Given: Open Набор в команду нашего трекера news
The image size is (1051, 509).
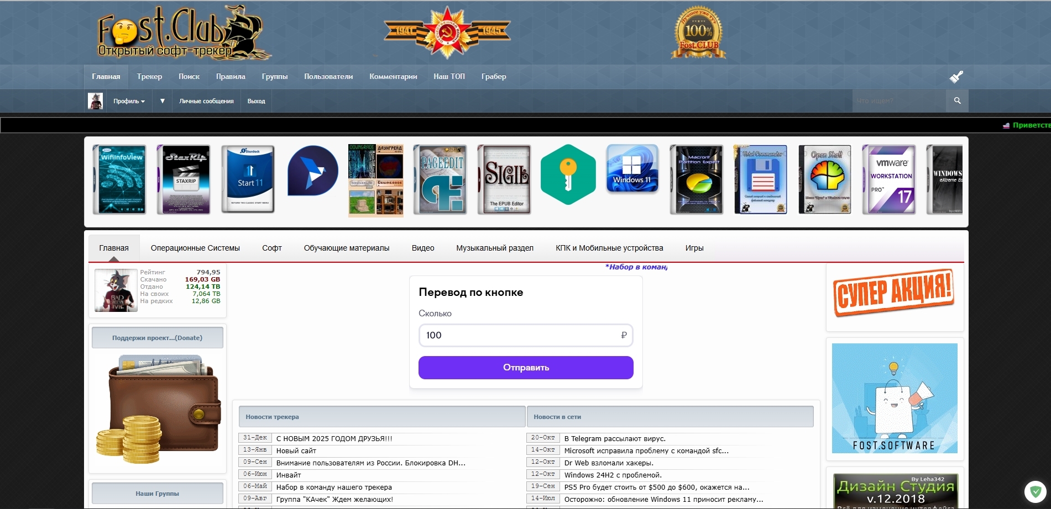Looking at the screenshot, I should (334, 487).
